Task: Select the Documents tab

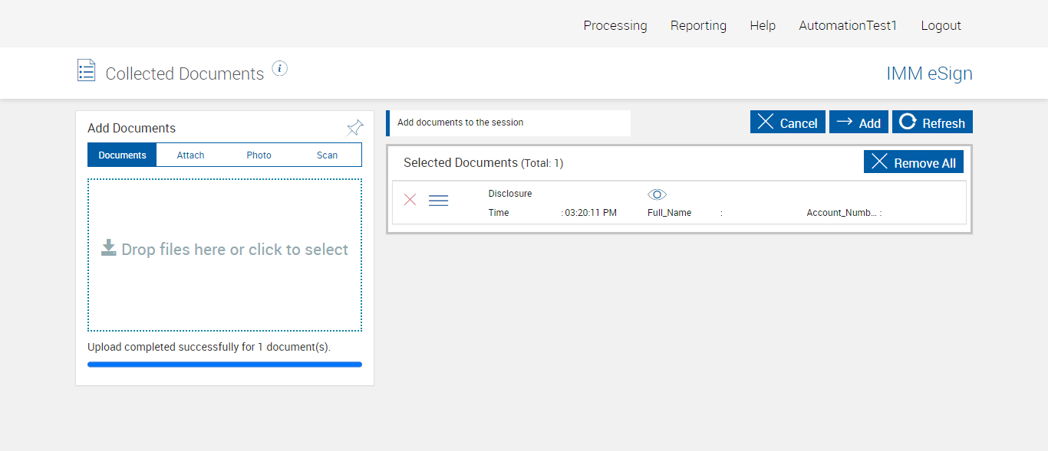Action: pyautogui.click(x=122, y=155)
